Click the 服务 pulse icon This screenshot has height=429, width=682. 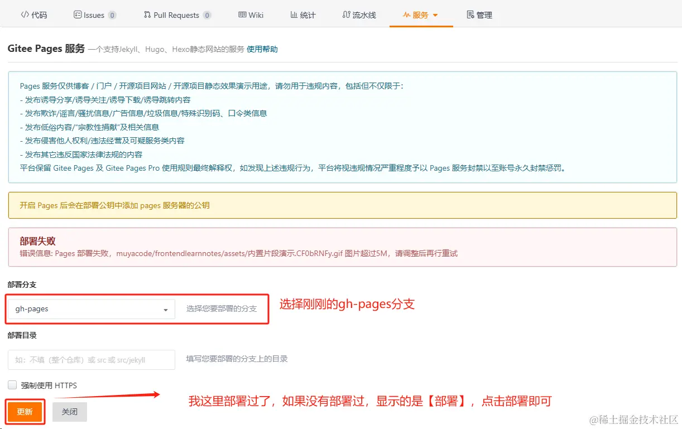point(407,15)
